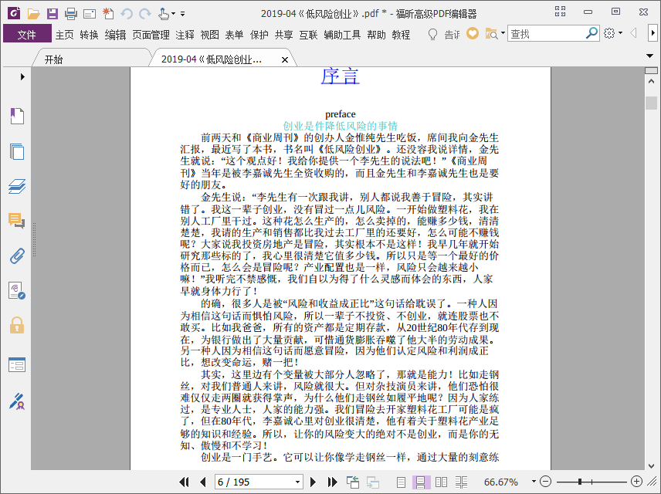Screen dimensions: 661x494
Task: Go to the next page
Action: (313, 482)
